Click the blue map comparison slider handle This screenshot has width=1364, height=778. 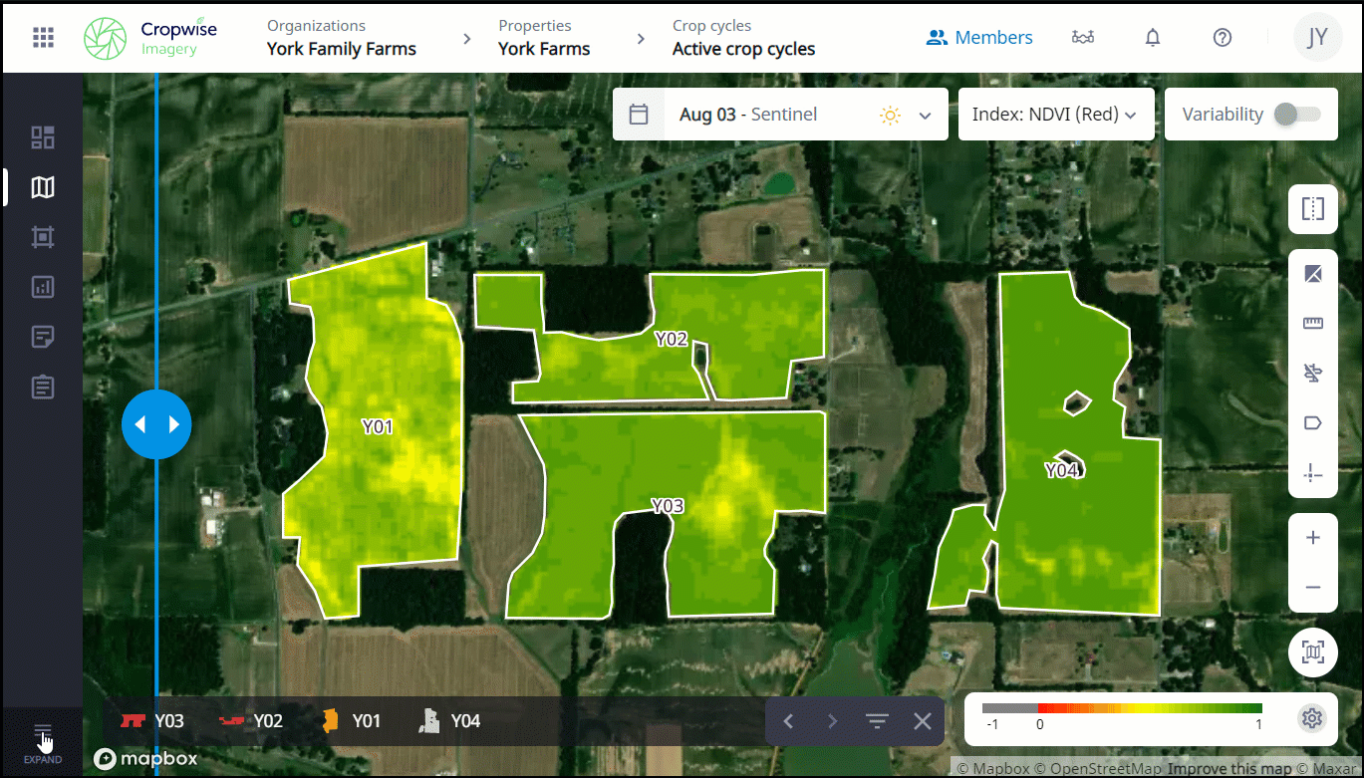click(156, 424)
